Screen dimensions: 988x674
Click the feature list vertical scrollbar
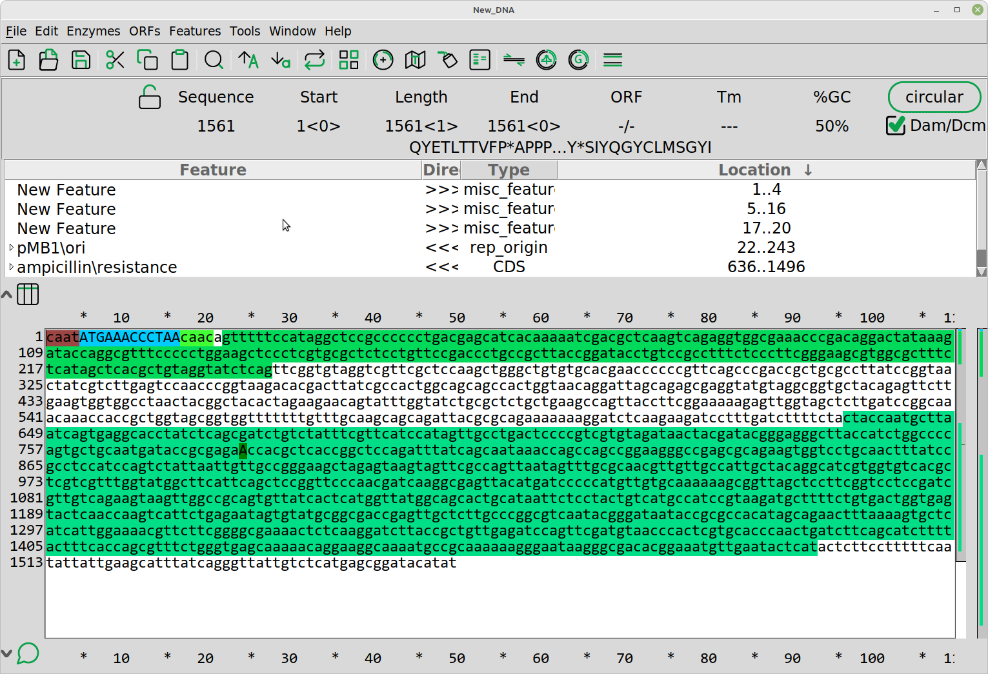(x=982, y=219)
